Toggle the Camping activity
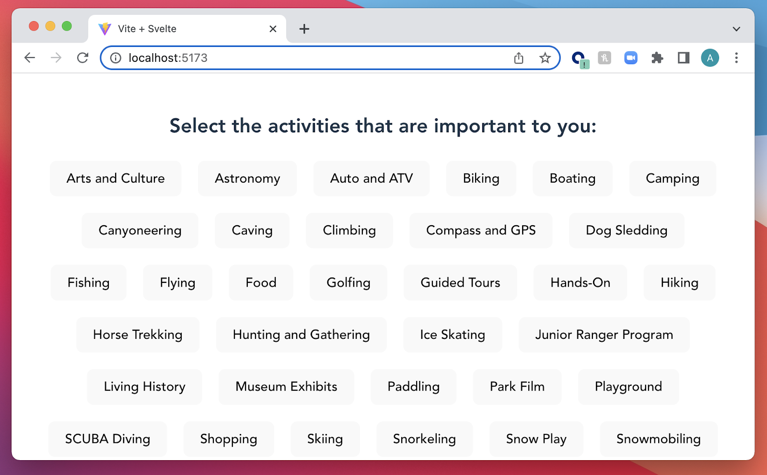This screenshot has height=475, width=767. point(673,178)
